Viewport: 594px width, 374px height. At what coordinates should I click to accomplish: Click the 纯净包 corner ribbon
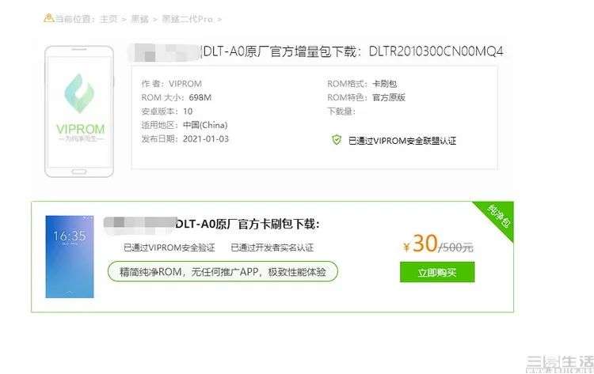498,217
